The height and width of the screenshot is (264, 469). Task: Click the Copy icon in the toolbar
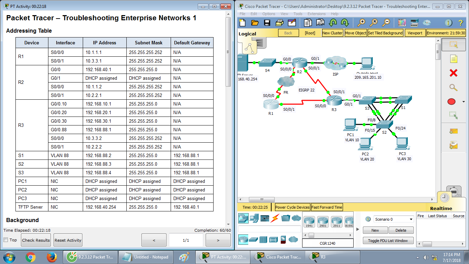(308, 23)
